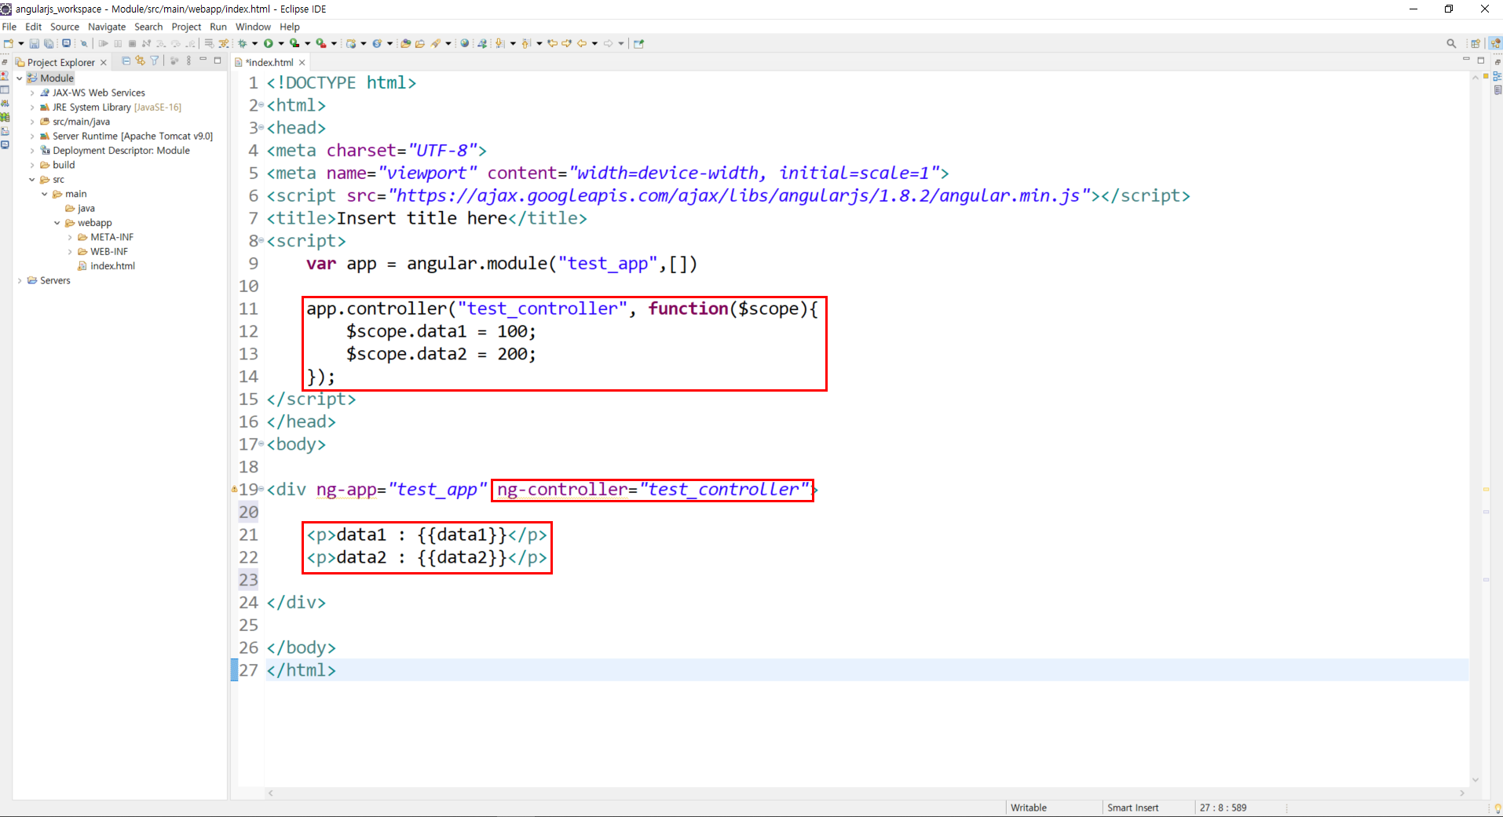Open the Back history dropdown arrow
This screenshot has height=817, width=1503.
(x=594, y=44)
